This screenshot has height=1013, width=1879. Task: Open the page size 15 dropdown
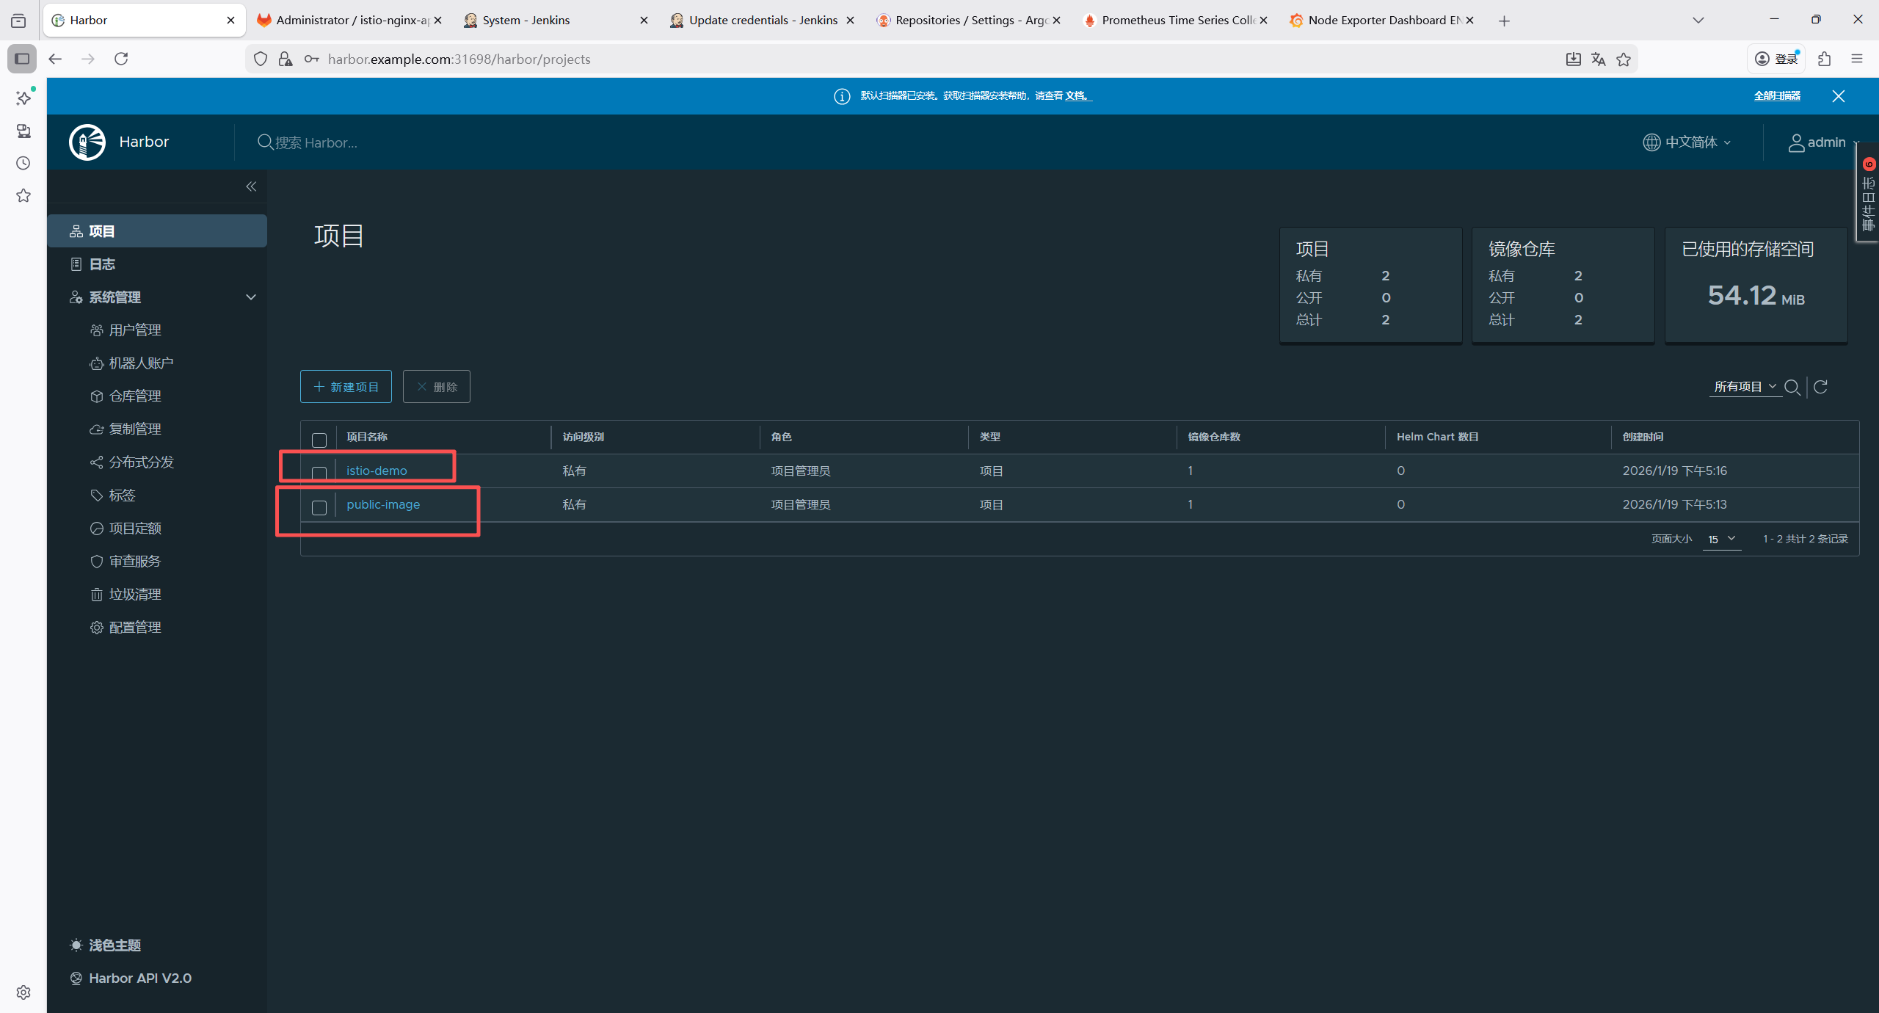(1721, 539)
